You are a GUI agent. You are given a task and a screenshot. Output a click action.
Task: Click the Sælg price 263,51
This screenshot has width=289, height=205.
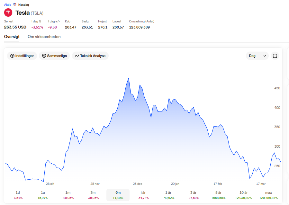87,27
